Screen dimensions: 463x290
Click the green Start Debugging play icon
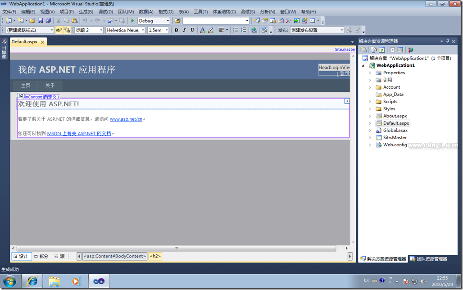133,21
